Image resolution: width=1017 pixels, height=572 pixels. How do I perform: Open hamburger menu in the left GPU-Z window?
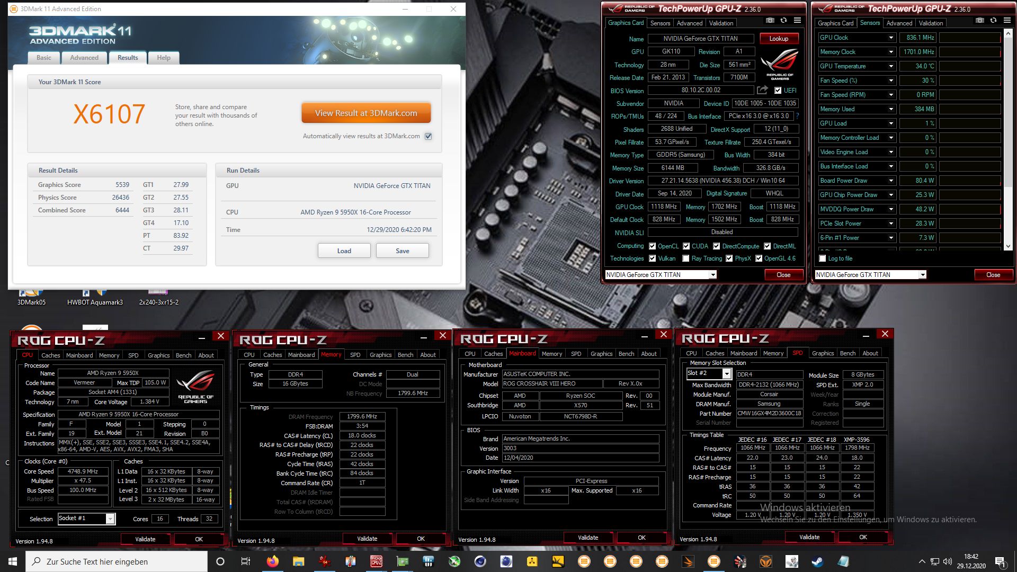click(797, 21)
